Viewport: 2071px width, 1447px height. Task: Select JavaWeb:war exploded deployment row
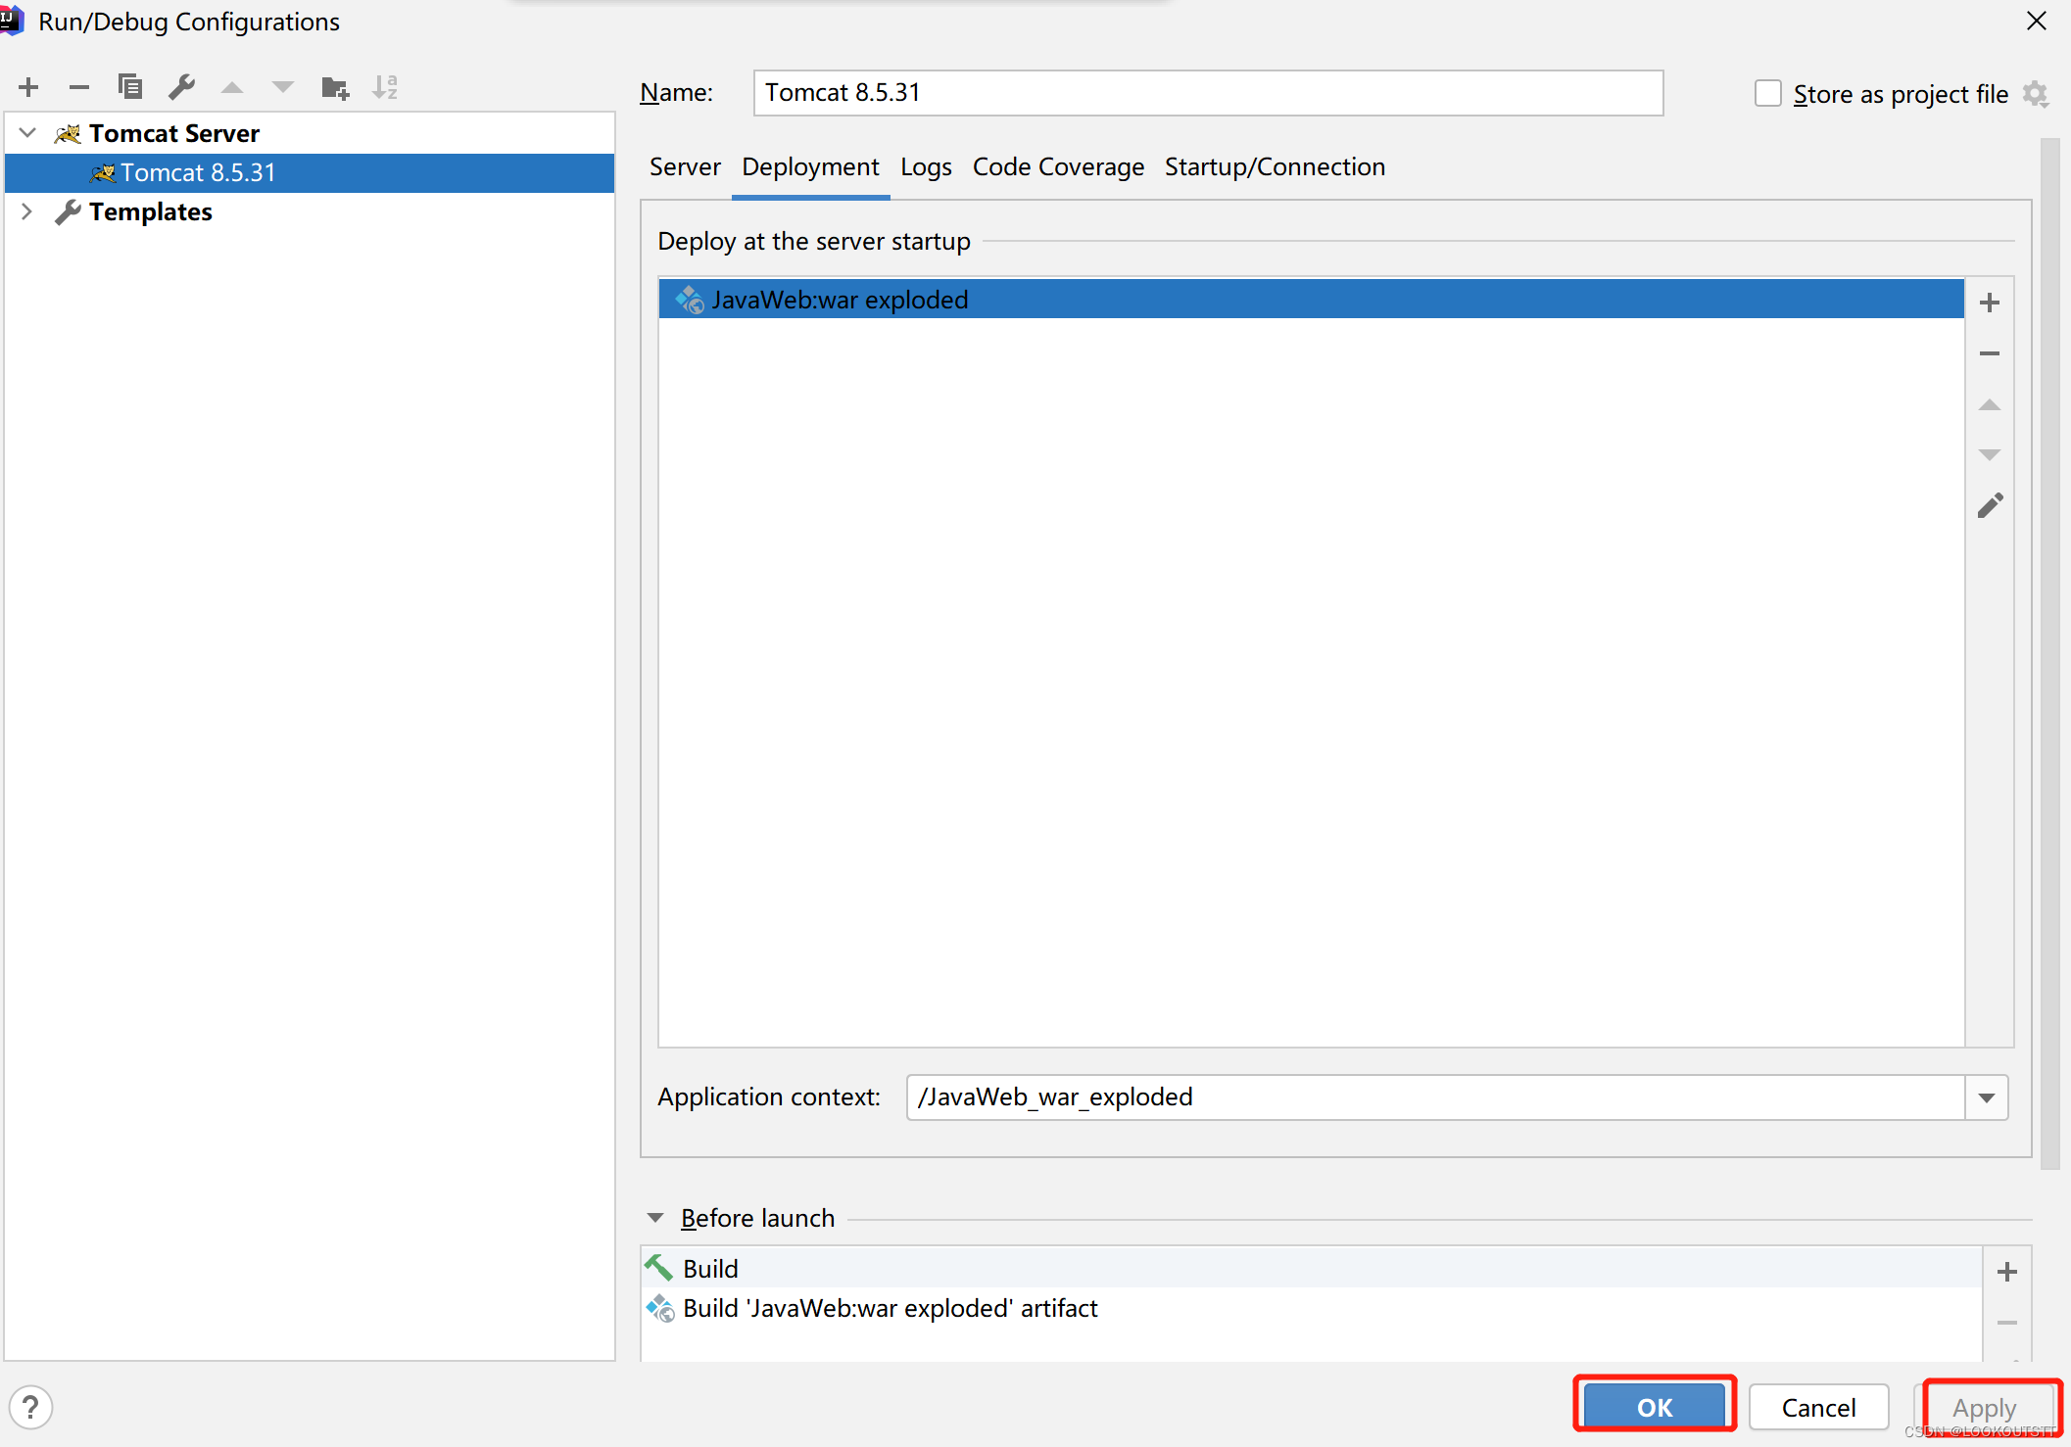tap(1312, 300)
